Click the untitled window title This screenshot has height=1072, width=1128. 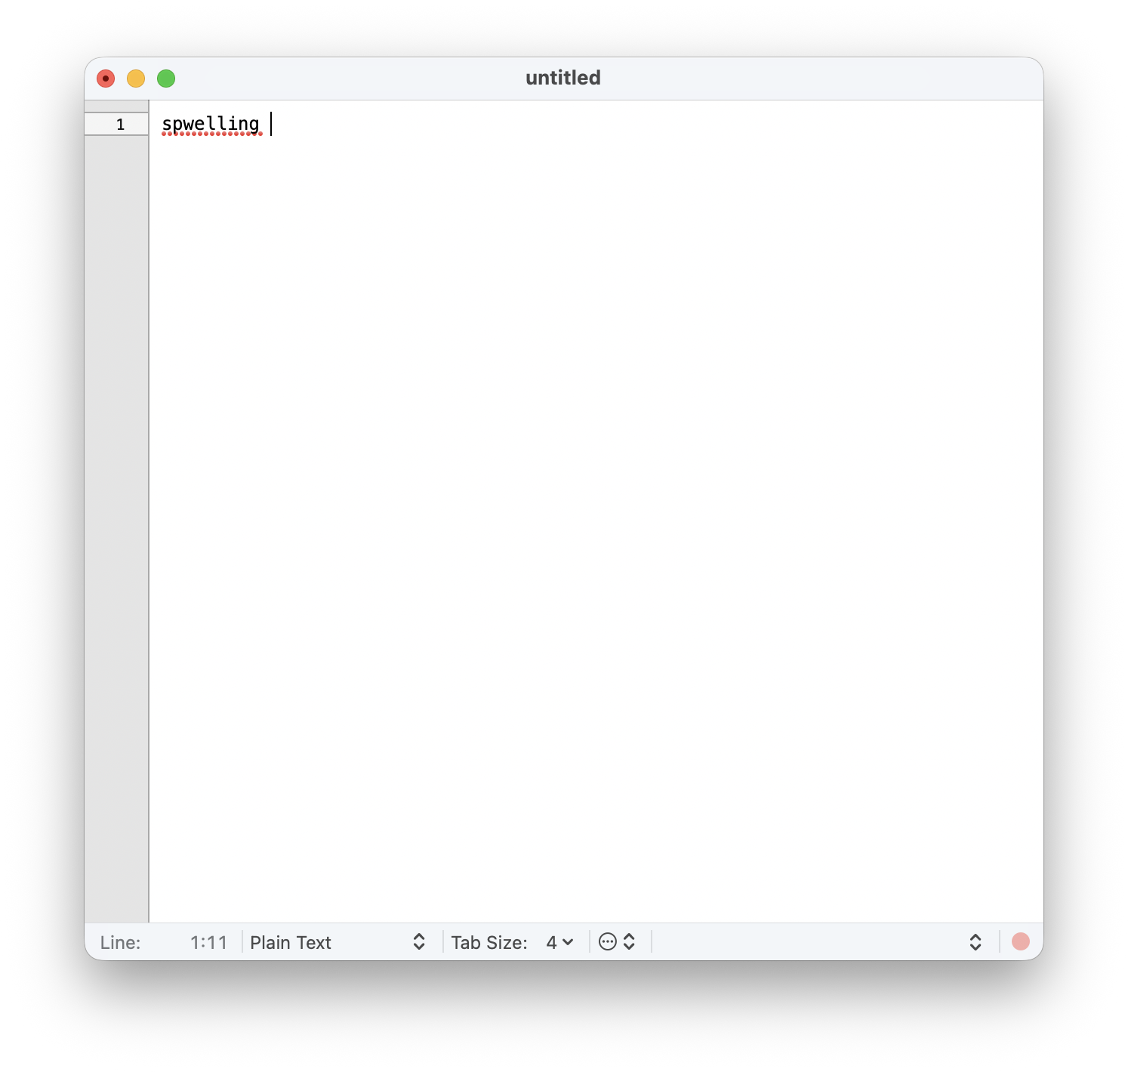pos(563,78)
